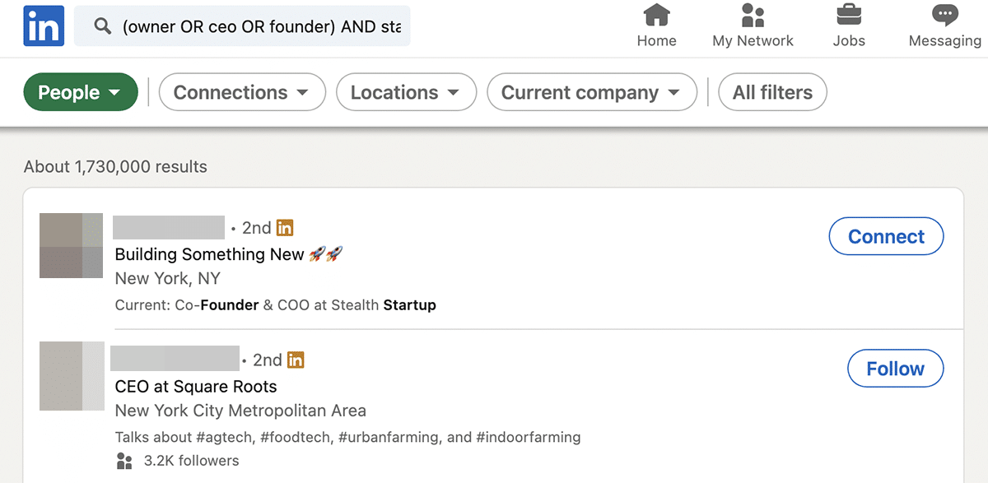Open the first result's blurred name link

169,228
